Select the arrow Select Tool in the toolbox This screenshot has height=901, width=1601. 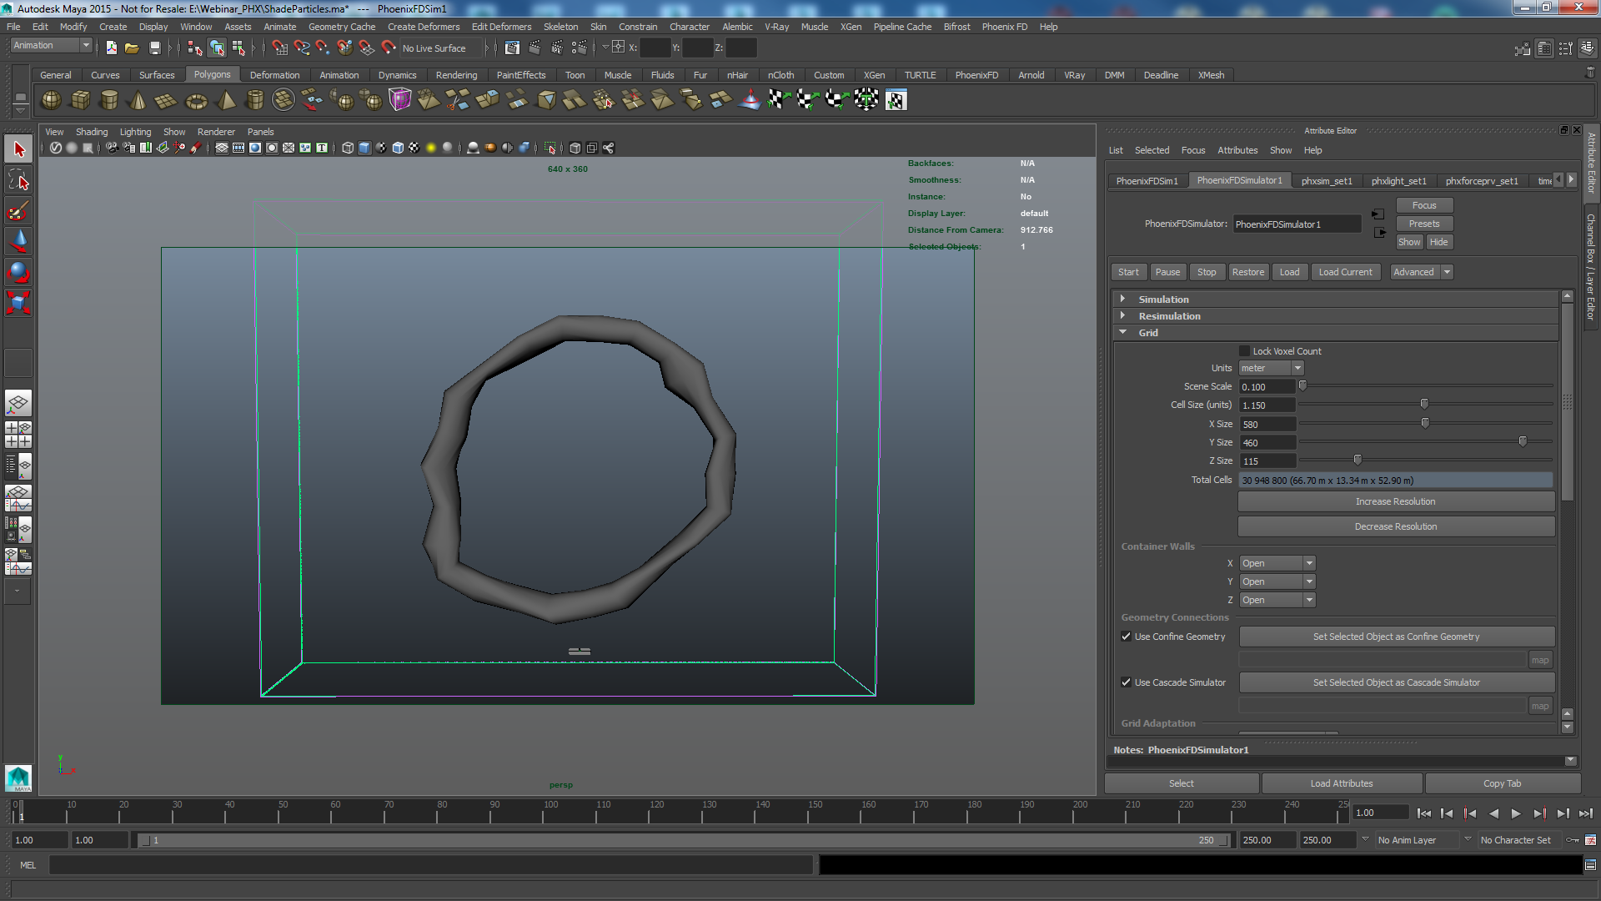click(18, 150)
